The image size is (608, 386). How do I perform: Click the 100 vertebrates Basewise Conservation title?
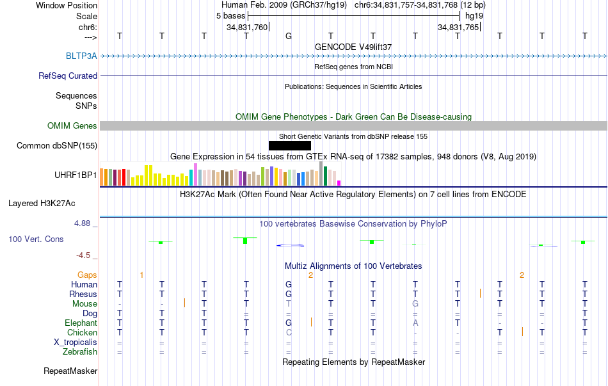click(353, 224)
